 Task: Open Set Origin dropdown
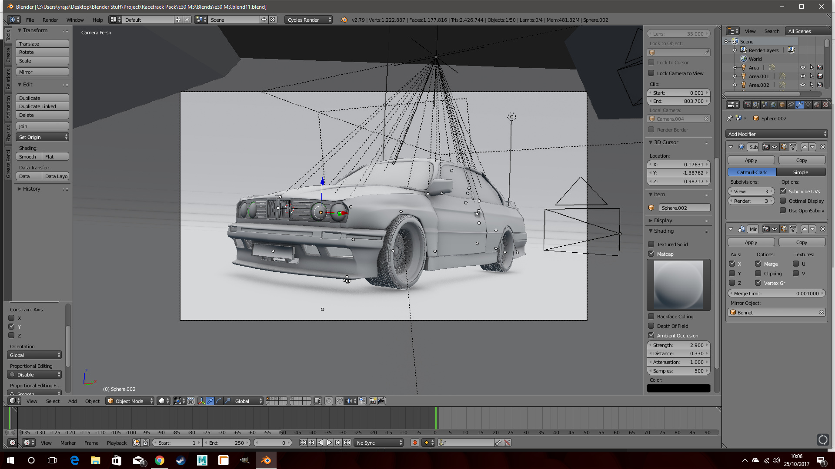click(42, 137)
